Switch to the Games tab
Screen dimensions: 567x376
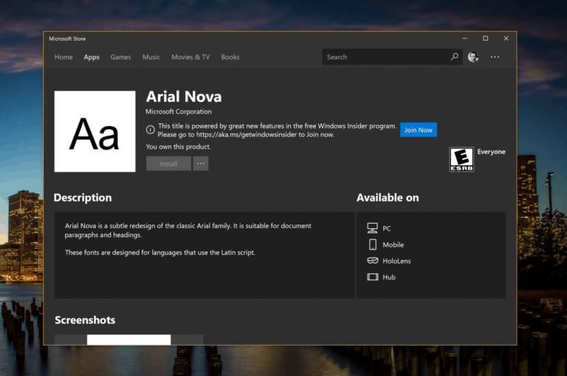[121, 57]
